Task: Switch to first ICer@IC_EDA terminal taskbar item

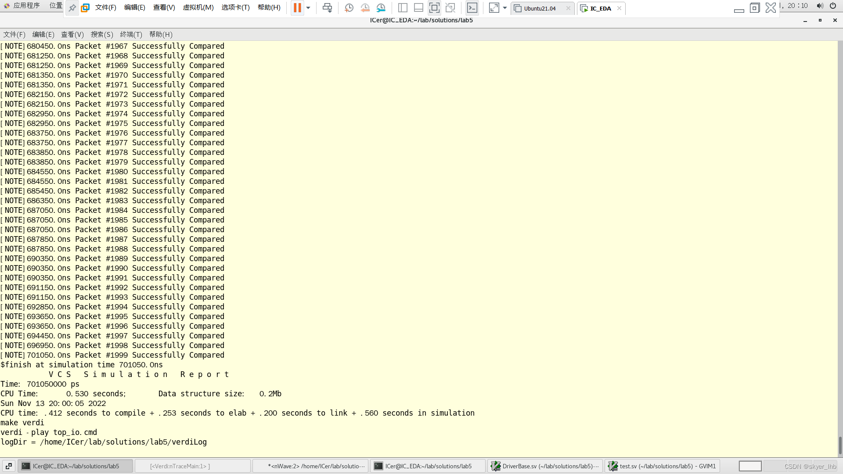Action: [x=75, y=466]
